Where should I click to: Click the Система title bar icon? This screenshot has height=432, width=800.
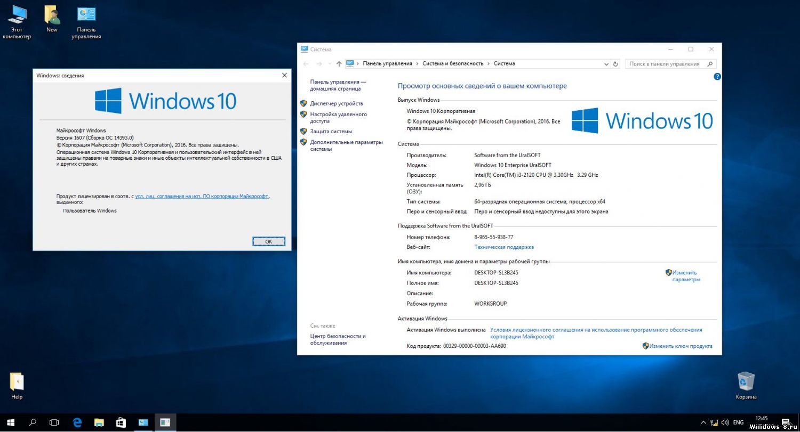(305, 49)
